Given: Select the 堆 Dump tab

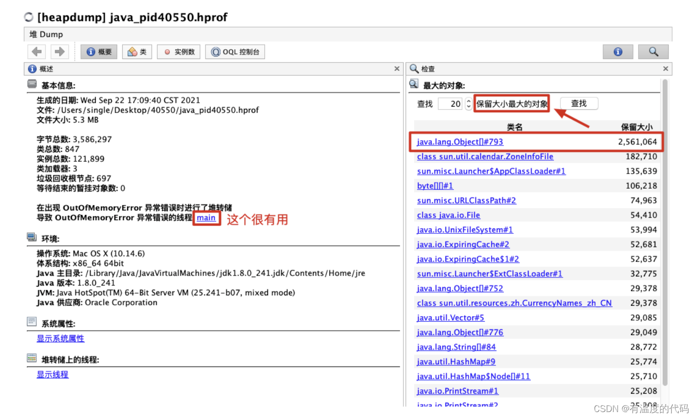Looking at the screenshot, I should pos(46,34).
